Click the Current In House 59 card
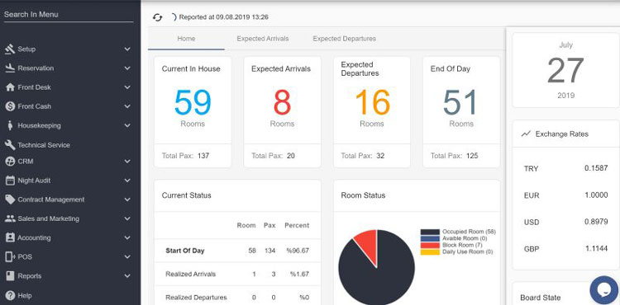 tap(193, 112)
